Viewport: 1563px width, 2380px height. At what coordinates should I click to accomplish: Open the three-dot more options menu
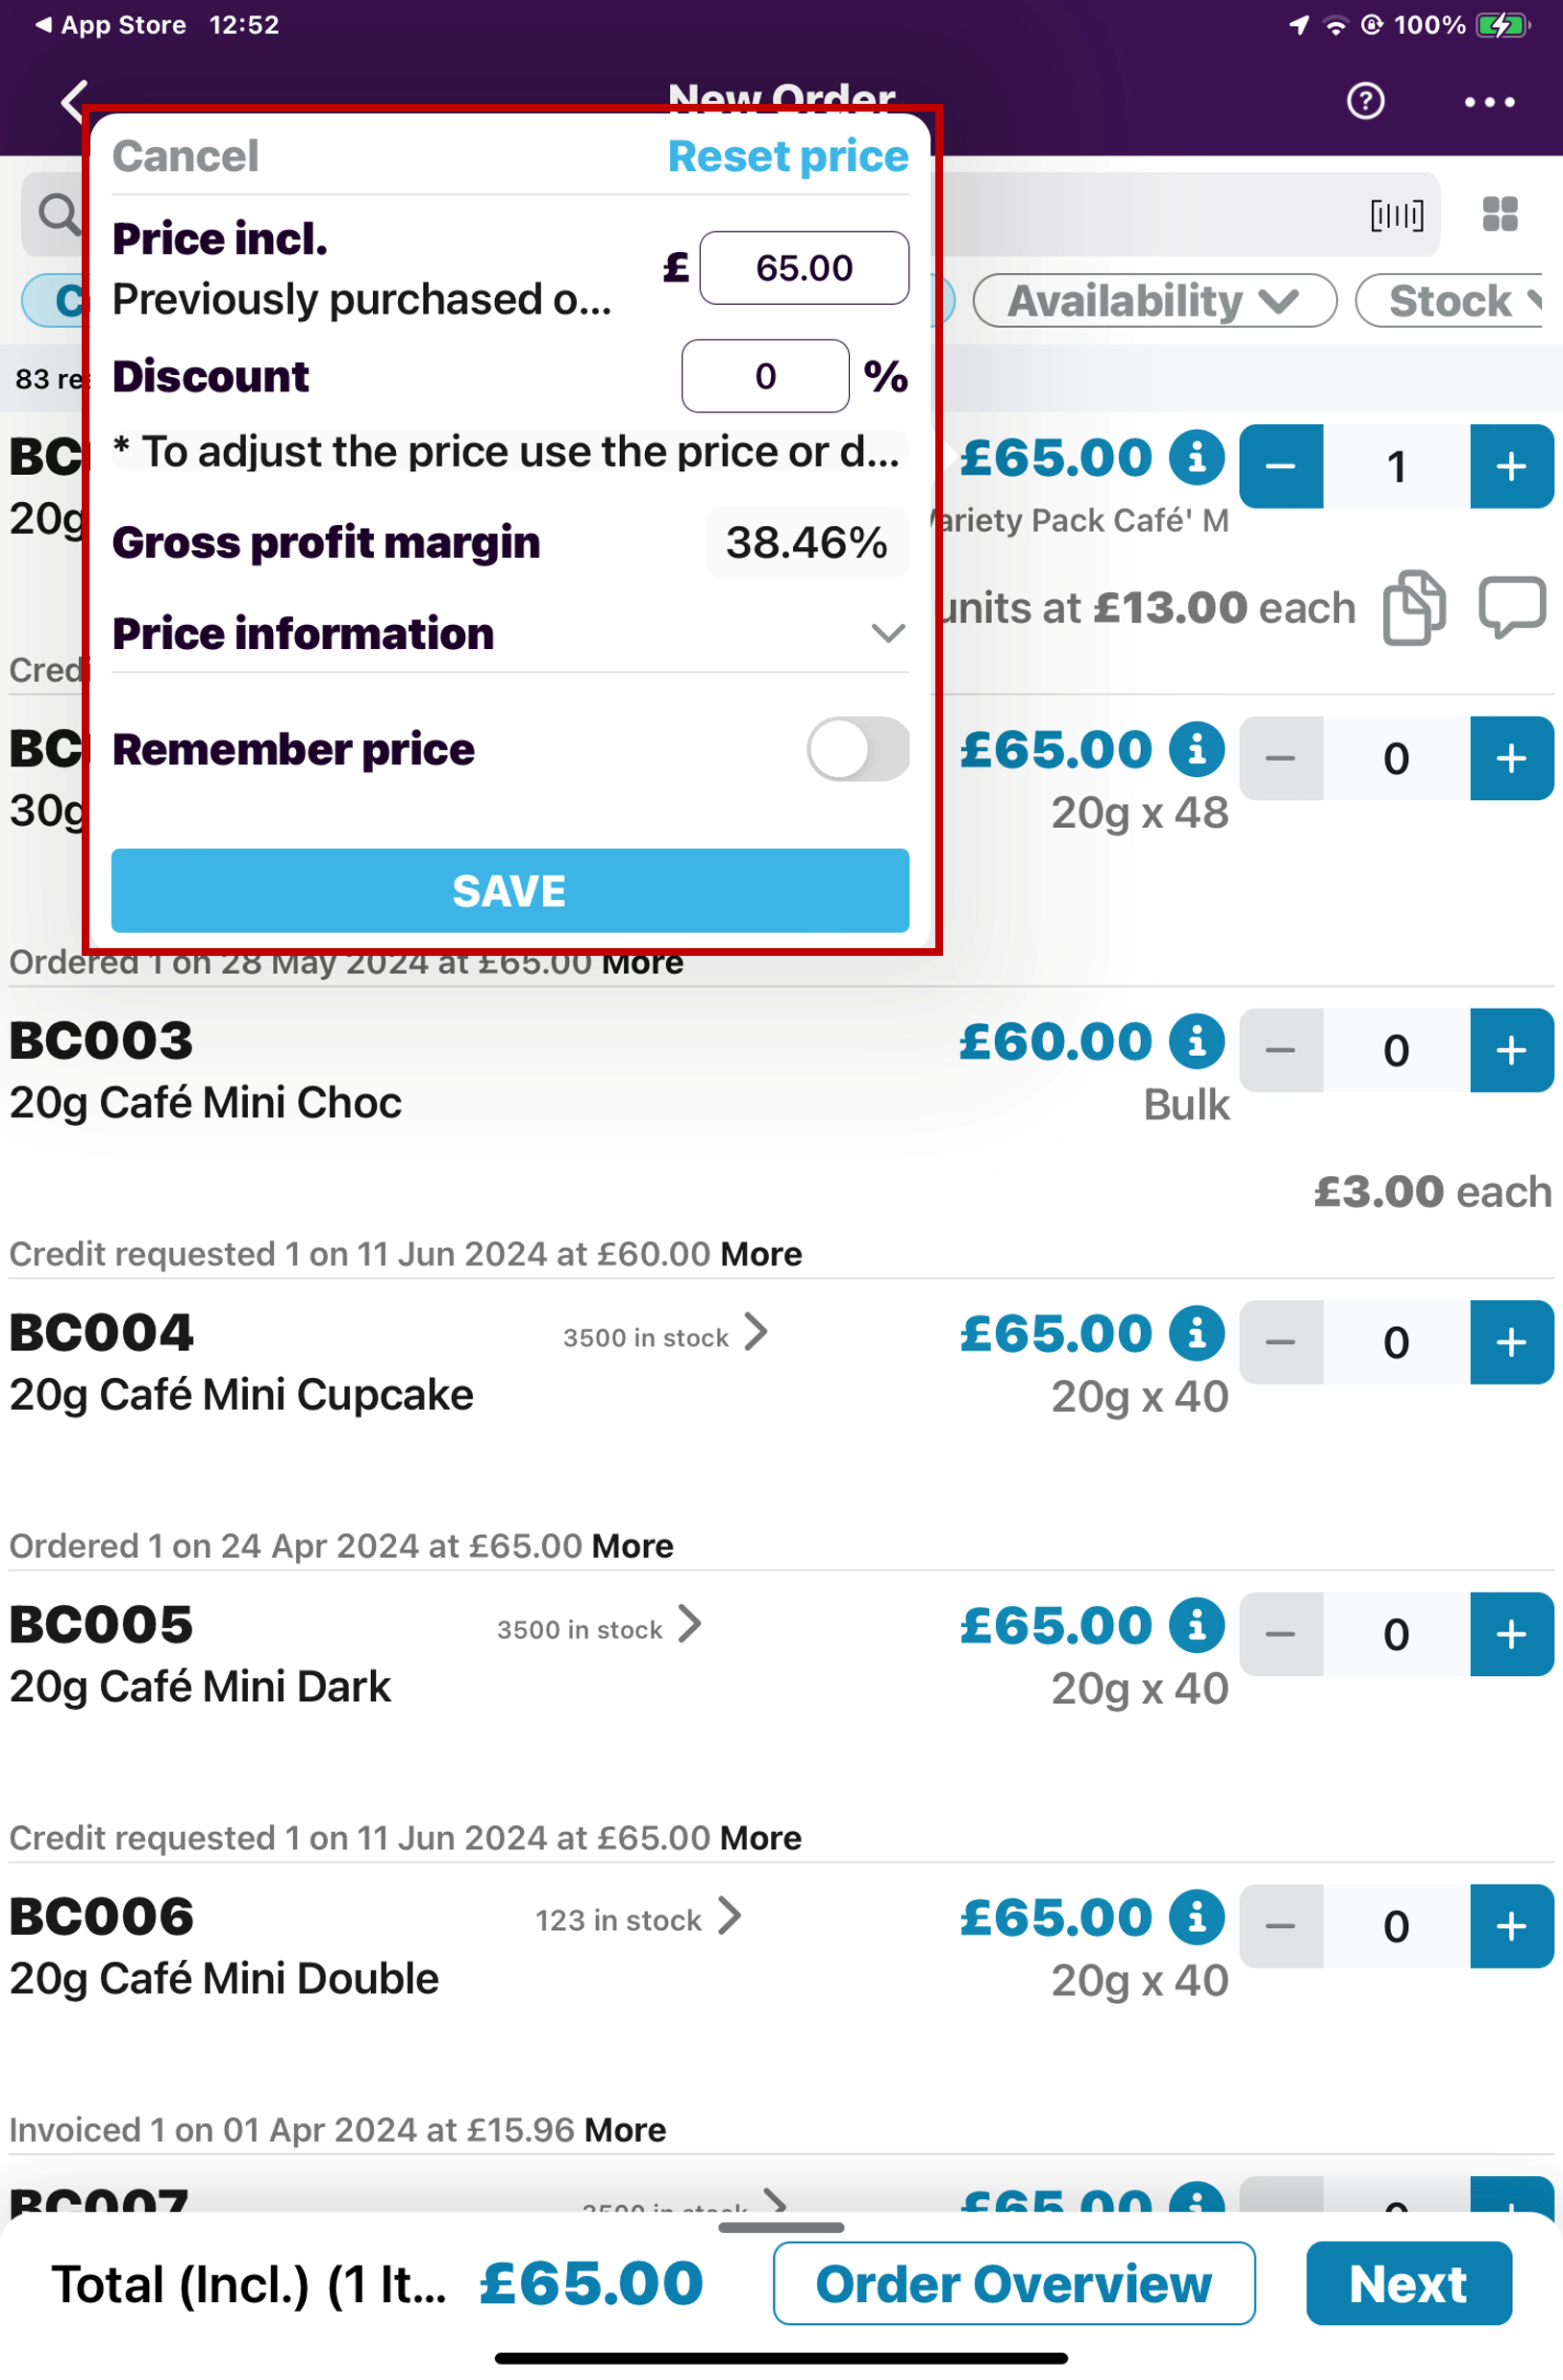1489,102
